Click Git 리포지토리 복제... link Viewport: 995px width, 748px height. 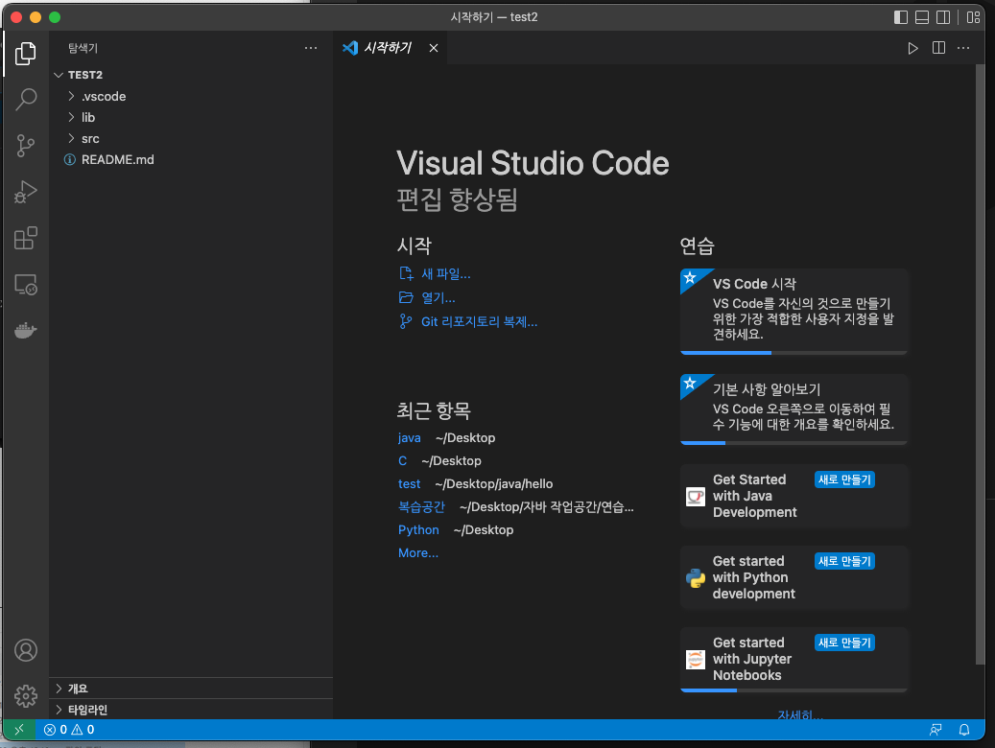click(479, 321)
